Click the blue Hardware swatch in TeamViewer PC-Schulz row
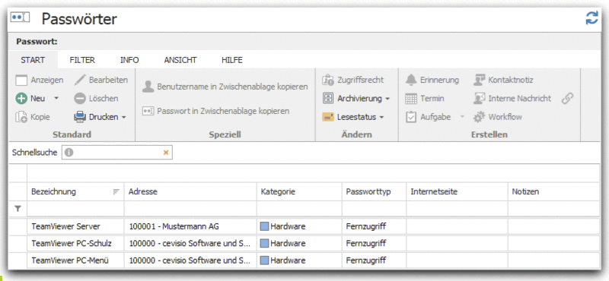The width and height of the screenshot is (609, 281). pos(264,243)
